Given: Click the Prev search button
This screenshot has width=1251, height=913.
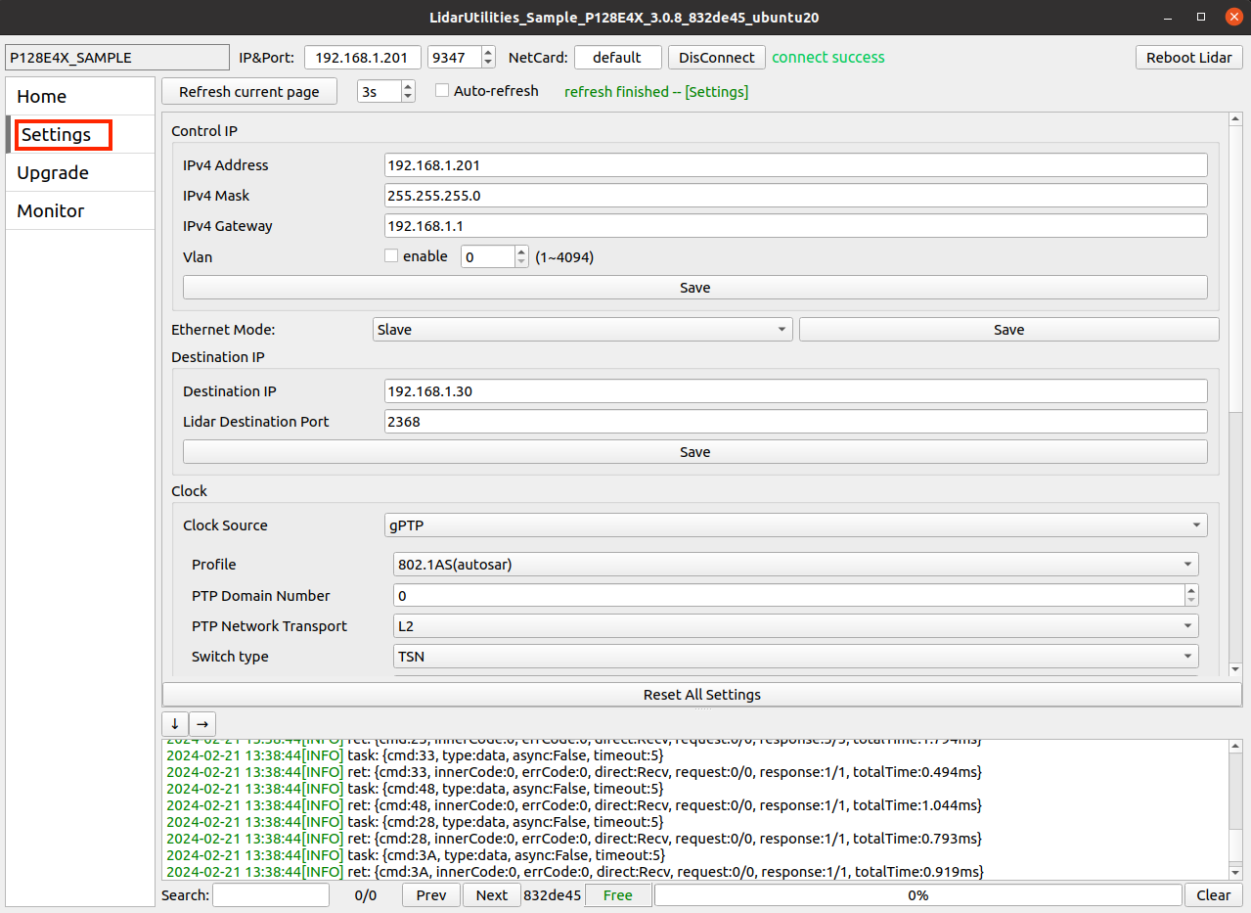Looking at the screenshot, I should (x=431, y=895).
